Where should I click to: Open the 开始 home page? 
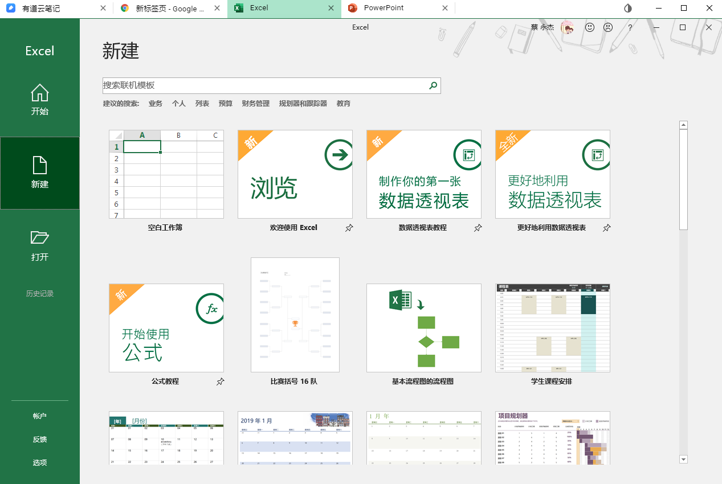coord(40,100)
